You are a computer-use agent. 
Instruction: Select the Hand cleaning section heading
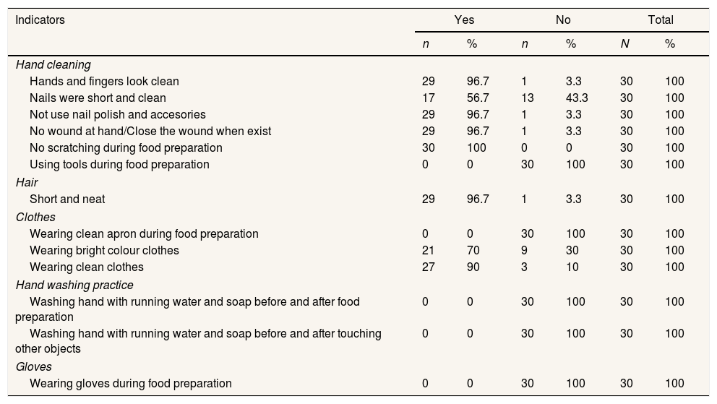[x=53, y=65]
